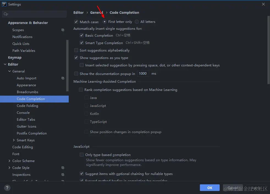
Task: Collapse the General tree node
Action: click(9, 71)
